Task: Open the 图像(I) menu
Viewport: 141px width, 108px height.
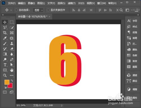Action: [32, 3]
